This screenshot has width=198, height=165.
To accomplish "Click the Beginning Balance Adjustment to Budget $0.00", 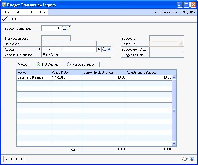I will point(149,77).
